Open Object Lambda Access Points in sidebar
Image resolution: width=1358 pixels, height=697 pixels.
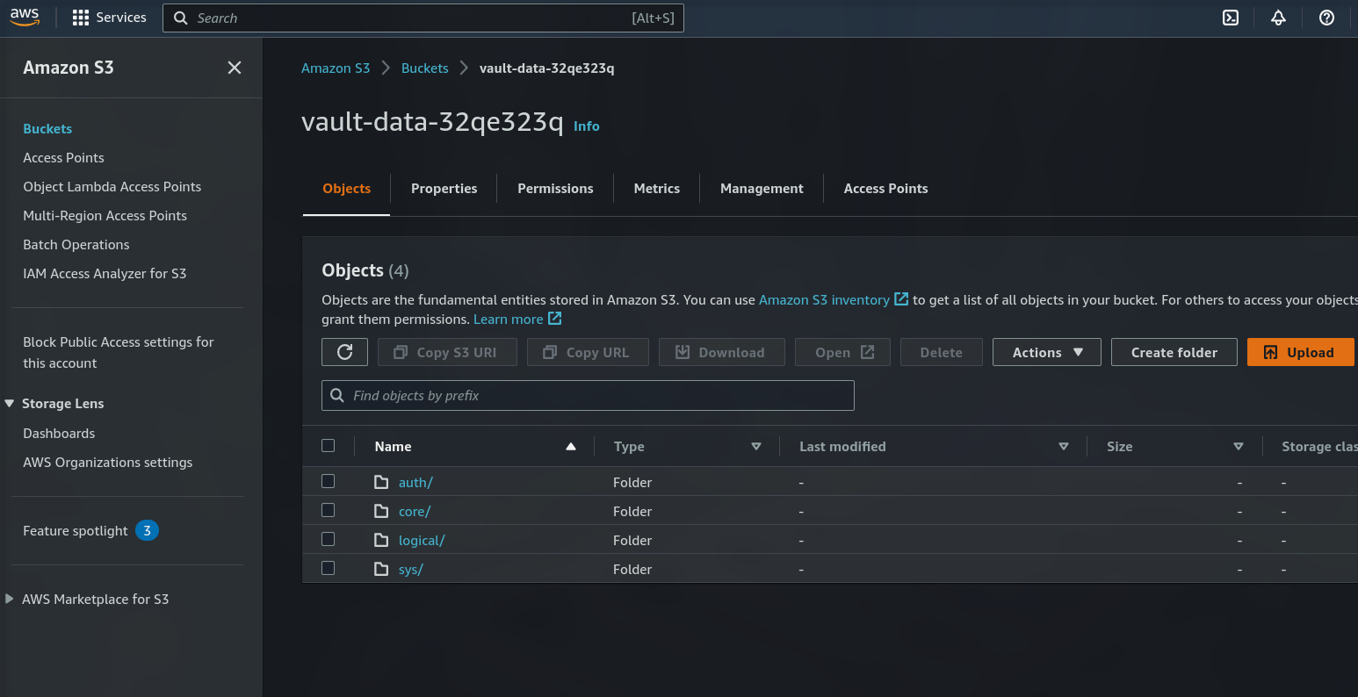tap(112, 186)
